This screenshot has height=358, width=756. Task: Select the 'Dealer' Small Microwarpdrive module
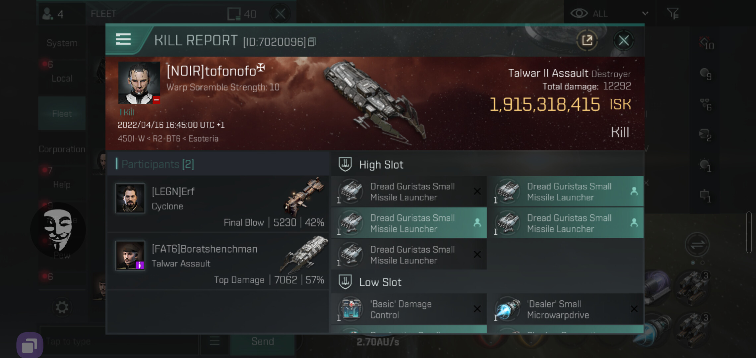click(567, 309)
